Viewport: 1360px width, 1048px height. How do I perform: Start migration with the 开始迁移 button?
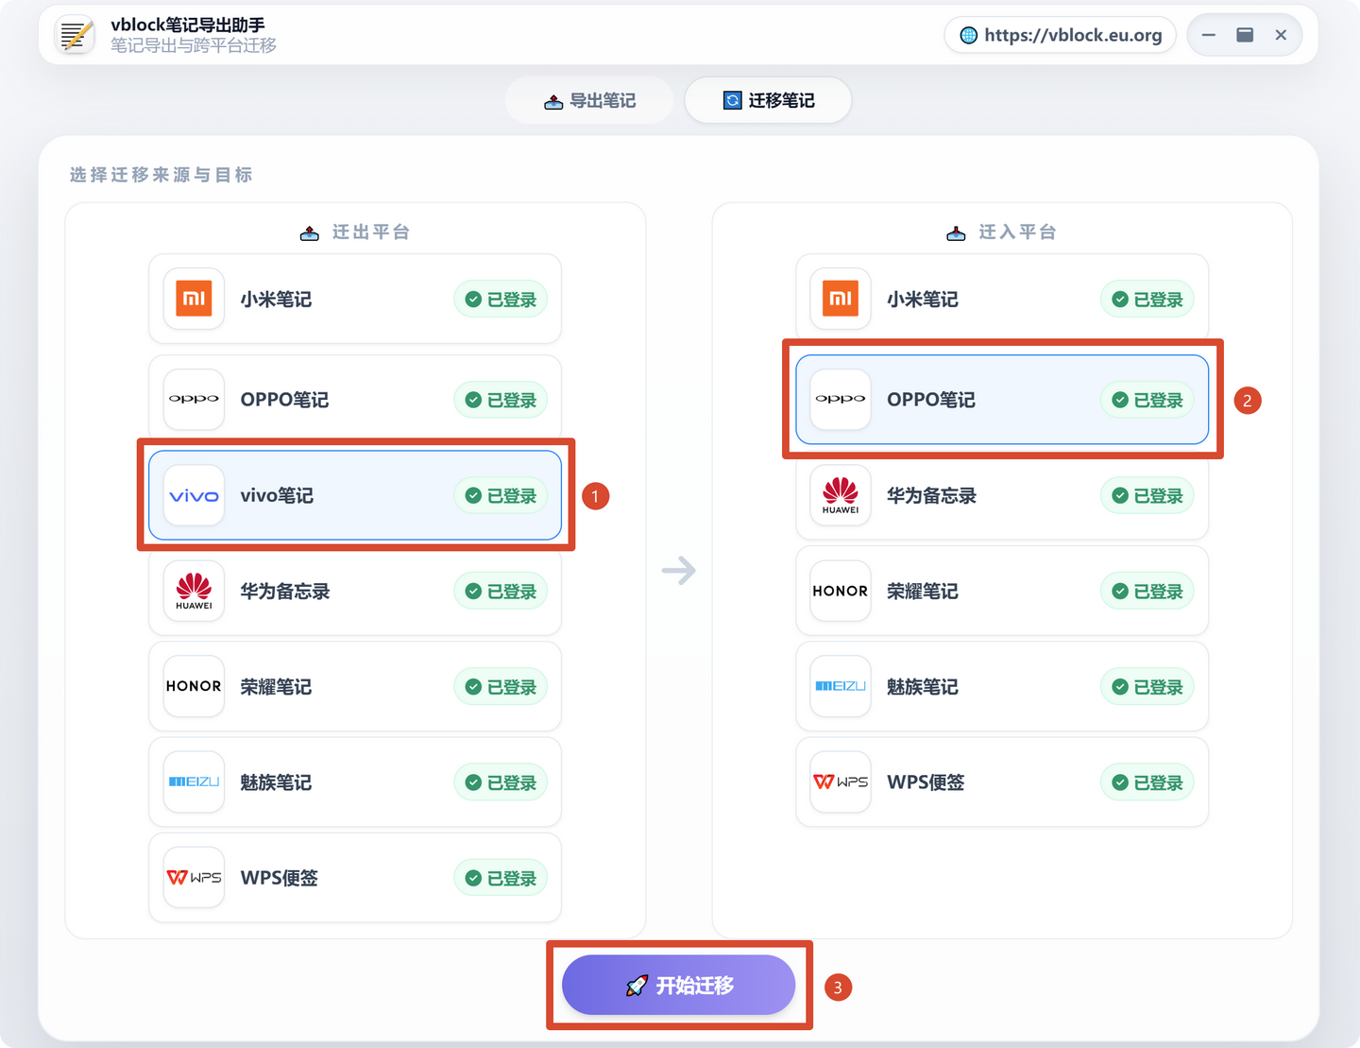click(x=678, y=985)
